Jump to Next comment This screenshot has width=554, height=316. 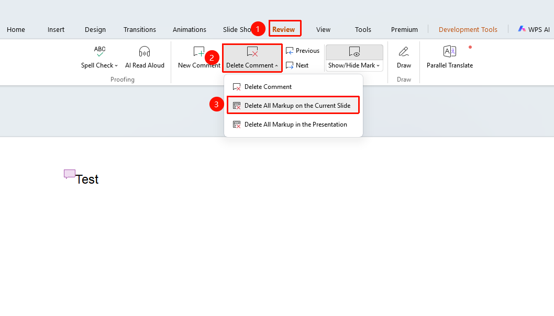297,65
